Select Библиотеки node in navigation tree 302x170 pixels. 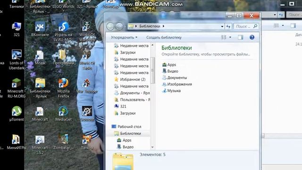pos(127,133)
